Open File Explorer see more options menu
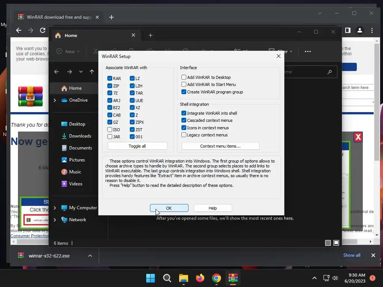Screen dimensions: 383x287 tap(308, 52)
